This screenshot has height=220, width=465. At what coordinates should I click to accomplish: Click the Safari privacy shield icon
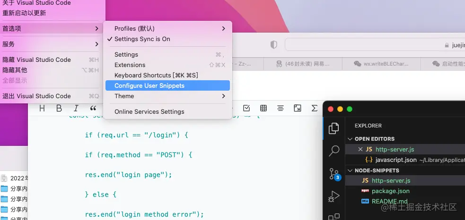tap(274, 45)
